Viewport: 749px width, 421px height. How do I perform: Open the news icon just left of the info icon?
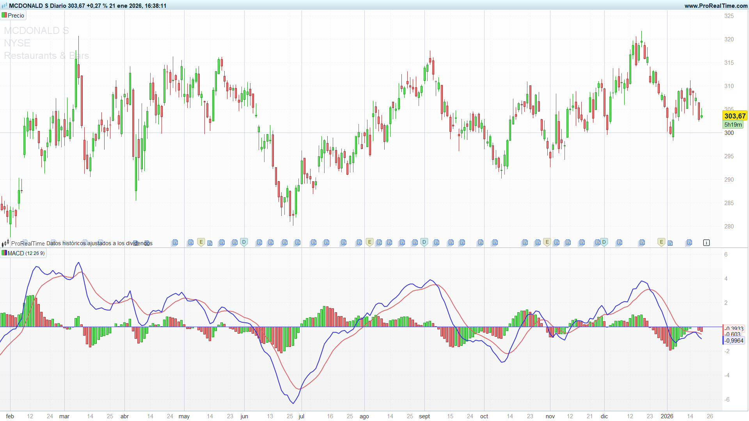[689, 242]
